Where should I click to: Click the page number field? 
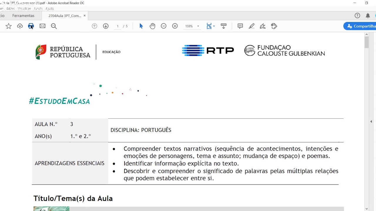point(117,26)
